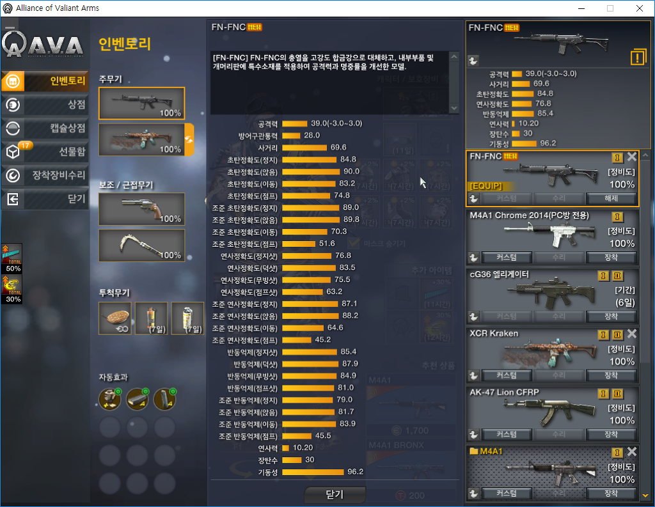Click duck icon on equipped FN-FNC card
Screen dimensions: 655x507
coord(473,198)
